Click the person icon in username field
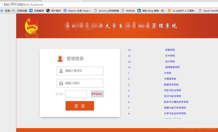218x132 pixels. 61,71
